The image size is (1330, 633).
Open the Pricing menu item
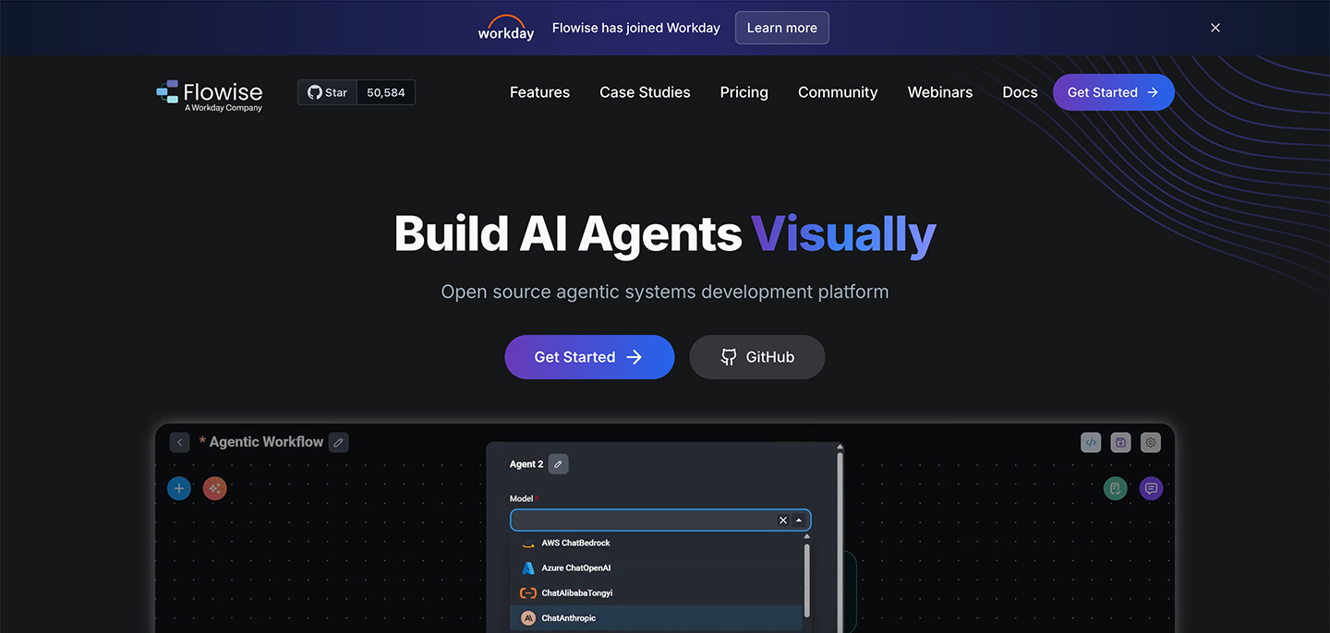click(x=744, y=92)
